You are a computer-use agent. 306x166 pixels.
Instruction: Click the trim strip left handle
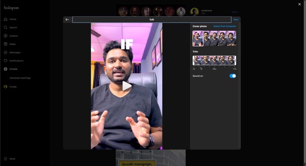coord(193,60)
